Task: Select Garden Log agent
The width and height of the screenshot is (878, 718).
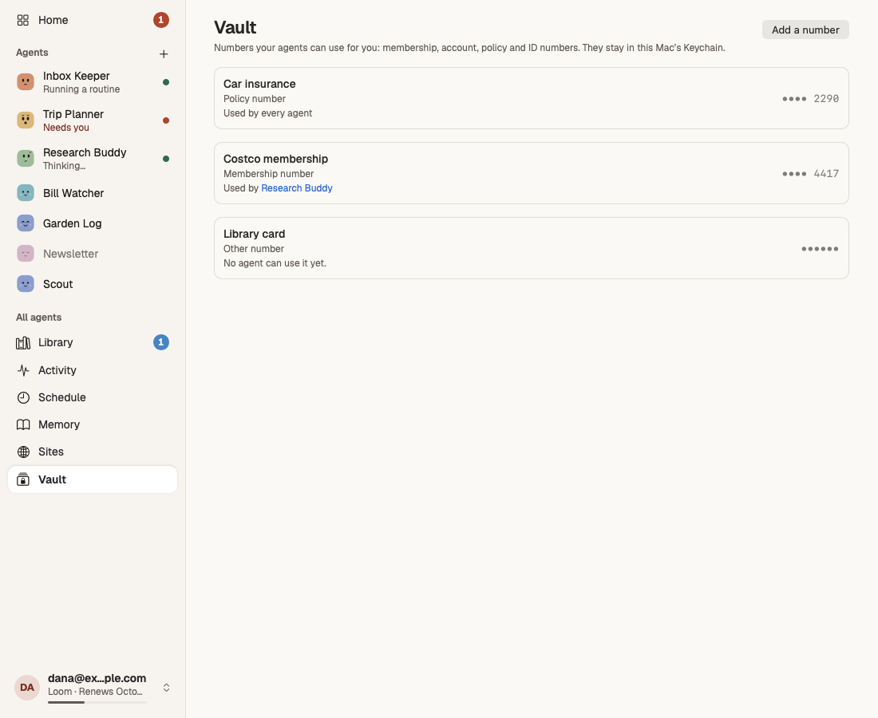Action: coord(93,223)
